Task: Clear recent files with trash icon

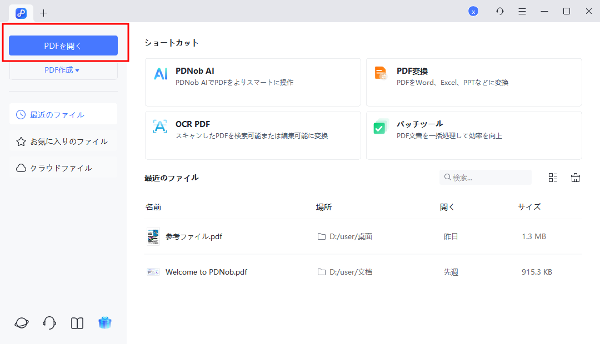Action: pyautogui.click(x=576, y=177)
